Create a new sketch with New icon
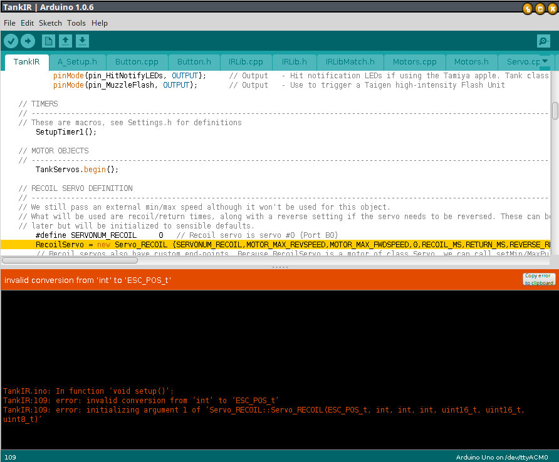559x462 pixels. point(48,41)
